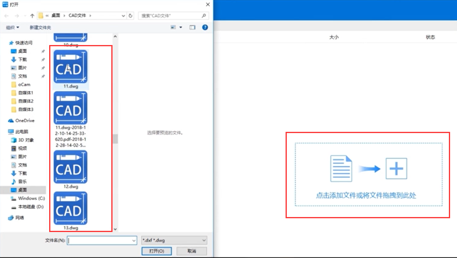Open help with the question mark
This screenshot has width=457, height=258.
coord(205,27)
